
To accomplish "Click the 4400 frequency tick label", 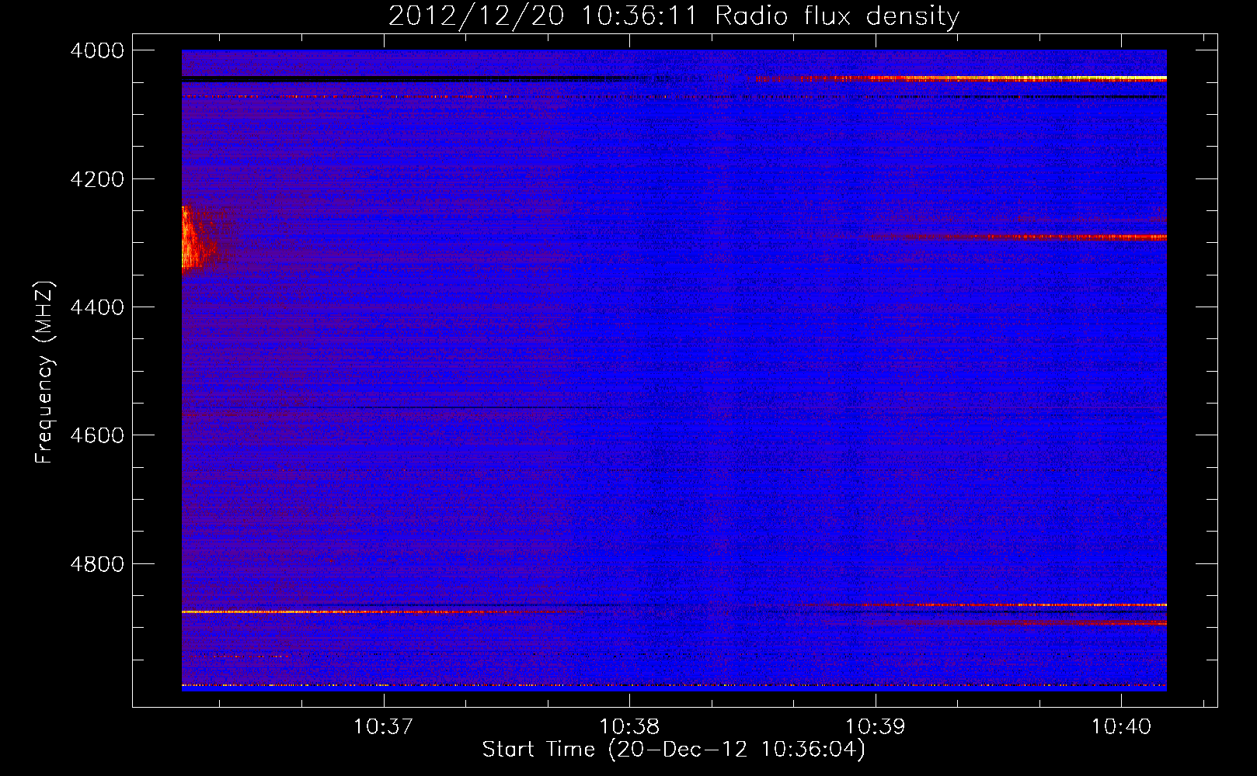I will pos(97,307).
